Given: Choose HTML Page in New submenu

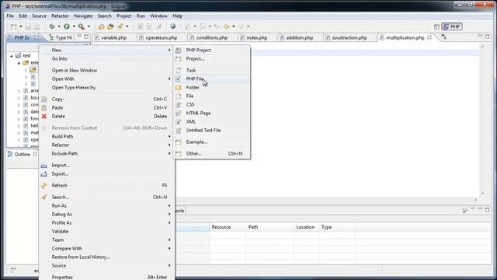Looking at the screenshot, I should (211, 113).
